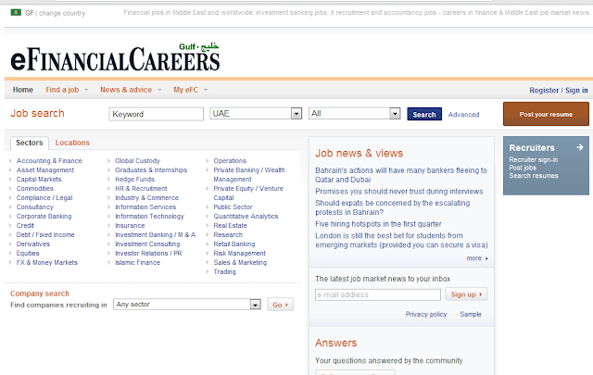Open Quantitative Analytics sector

[x=246, y=217]
